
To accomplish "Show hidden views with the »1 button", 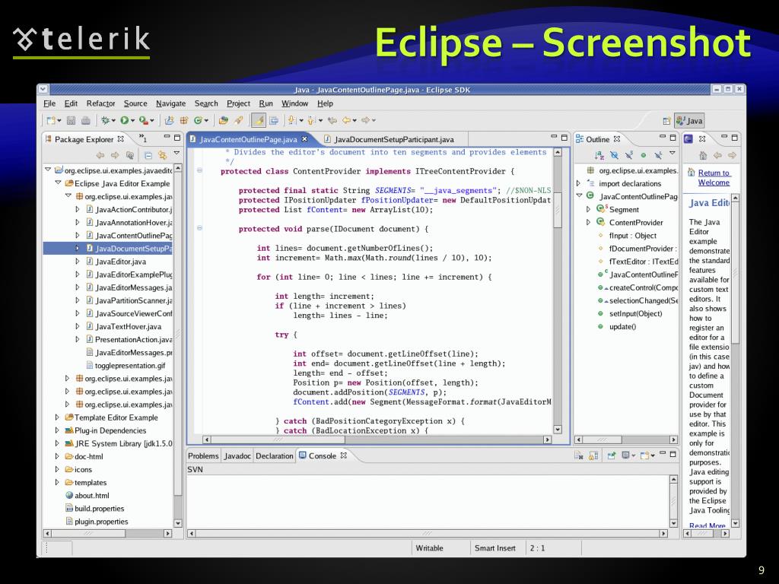I will coord(143,138).
